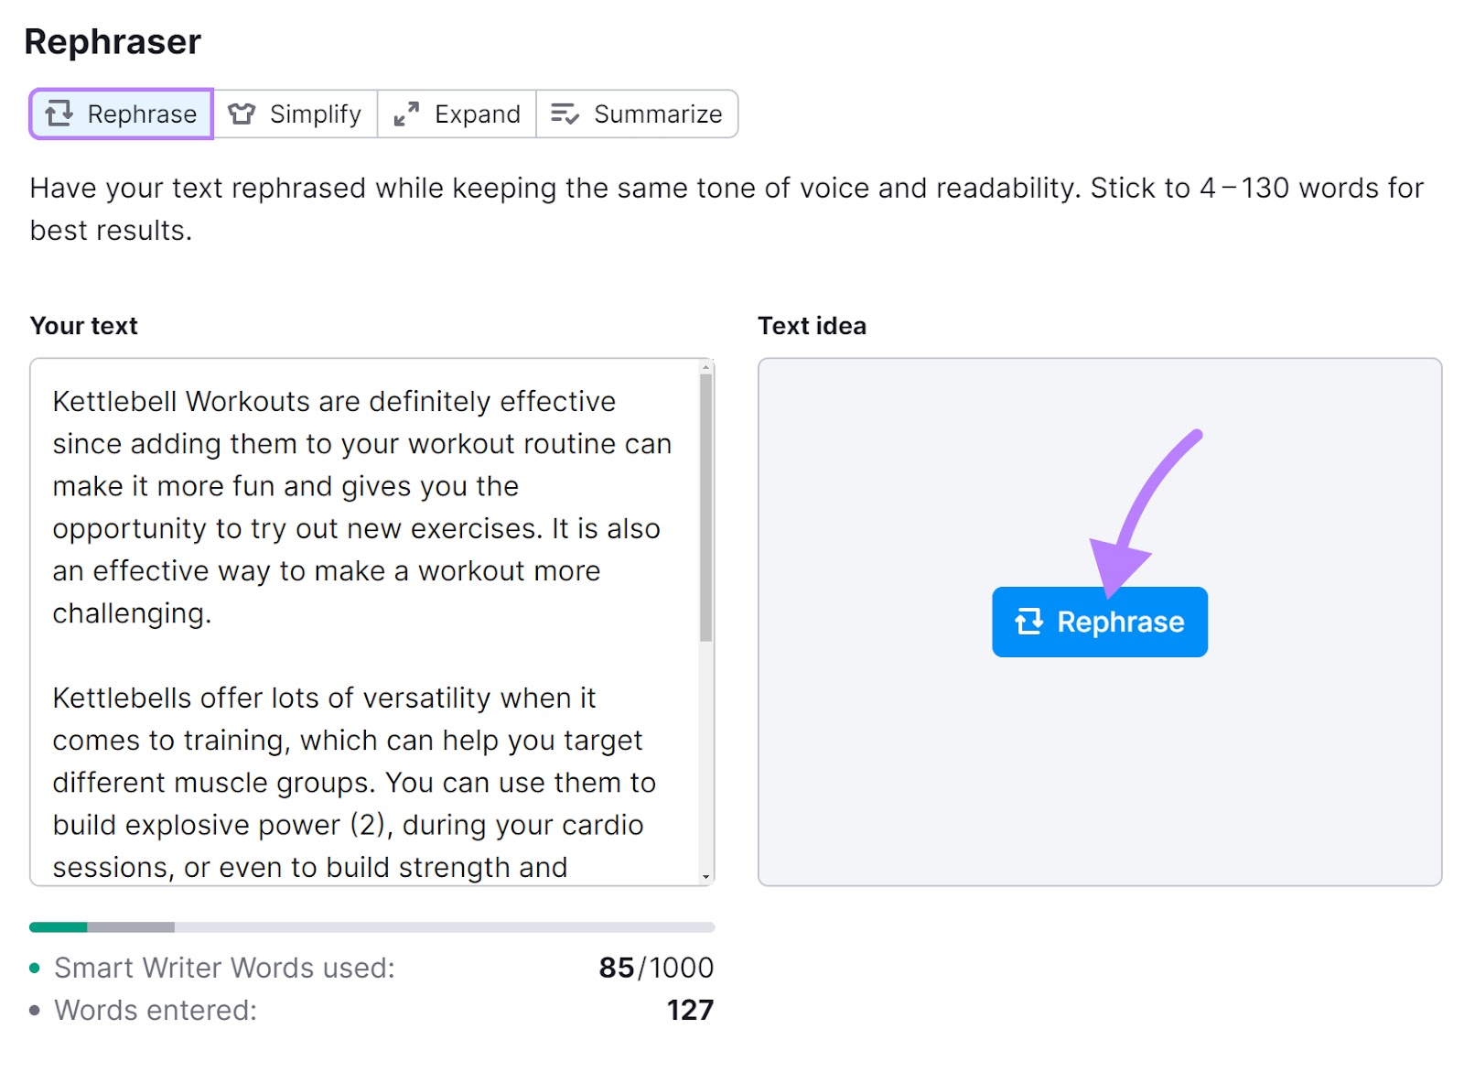Click the Expand diagonal-arrow icon

click(408, 114)
